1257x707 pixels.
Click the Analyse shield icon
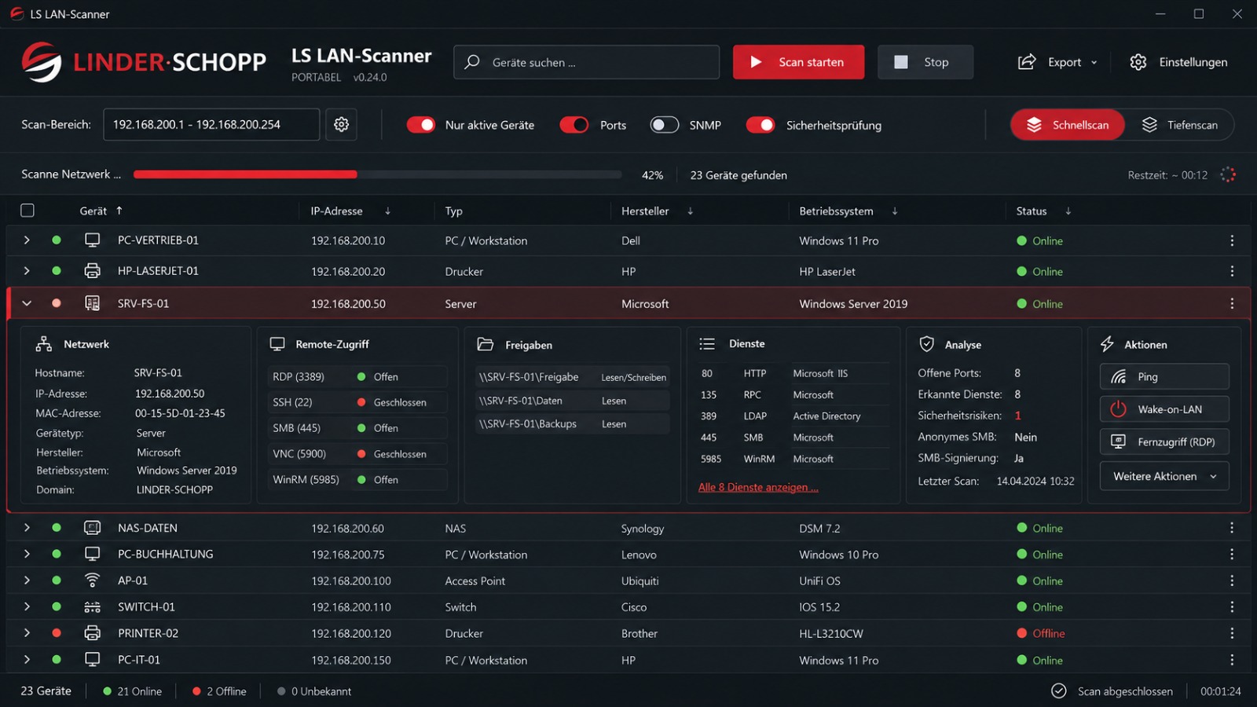pyautogui.click(x=927, y=344)
